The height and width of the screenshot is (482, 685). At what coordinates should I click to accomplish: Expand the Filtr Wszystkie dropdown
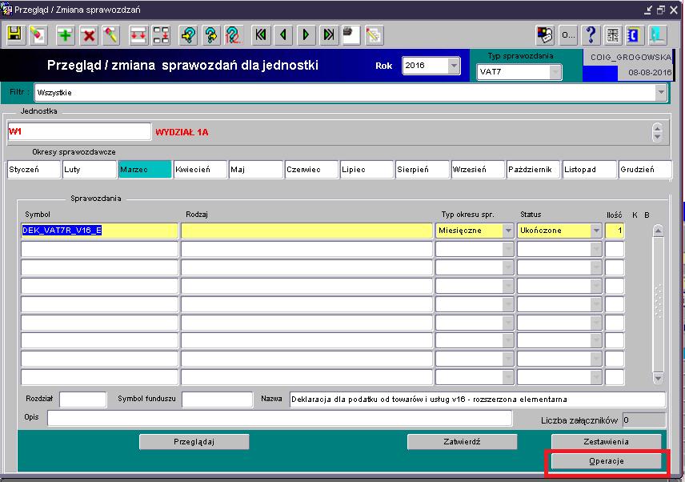tap(661, 92)
